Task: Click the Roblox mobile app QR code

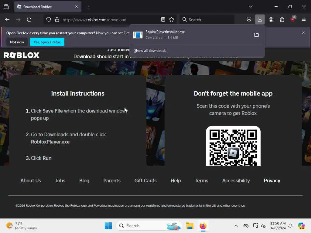Action: pos(233,146)
